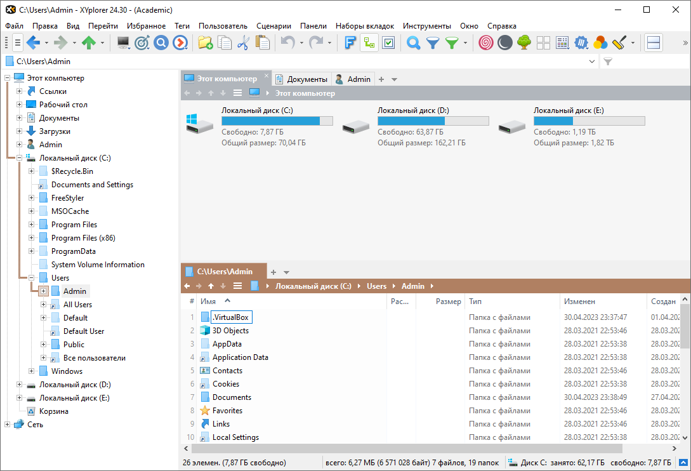Click the blue Back arrow in toolbar
The image size is (691, 471).
coord(32,43)
